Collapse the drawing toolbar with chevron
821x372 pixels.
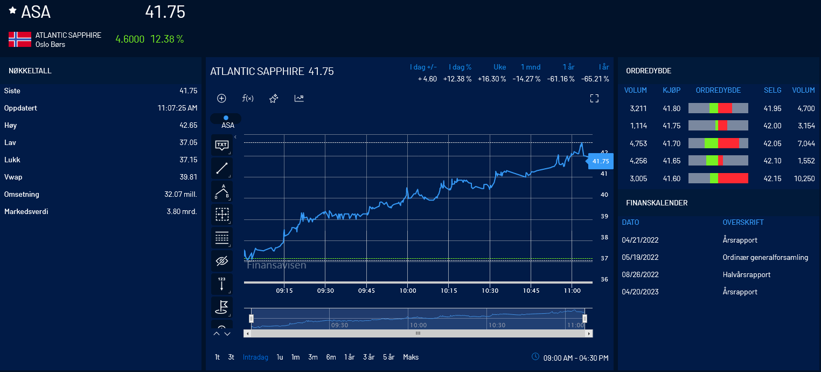tap(235, 137)
